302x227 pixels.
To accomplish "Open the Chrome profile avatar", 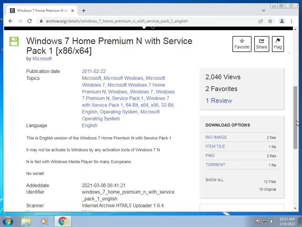I will [x=282, y=21].
